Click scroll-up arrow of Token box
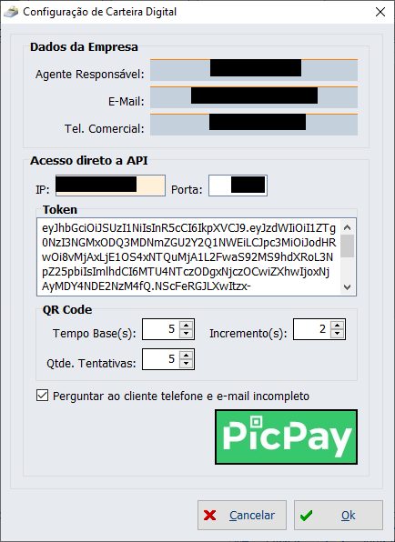395x542 pixels. click(x=348, y=227)
